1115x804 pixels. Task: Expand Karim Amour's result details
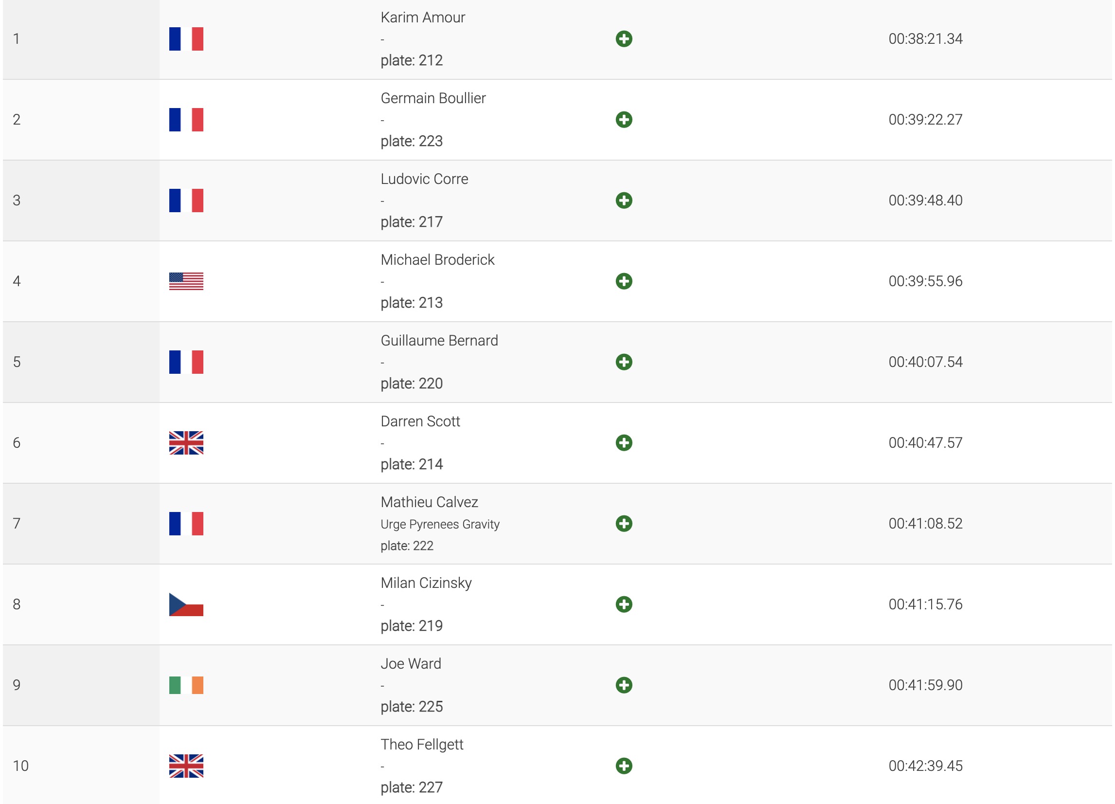point(623,39)
